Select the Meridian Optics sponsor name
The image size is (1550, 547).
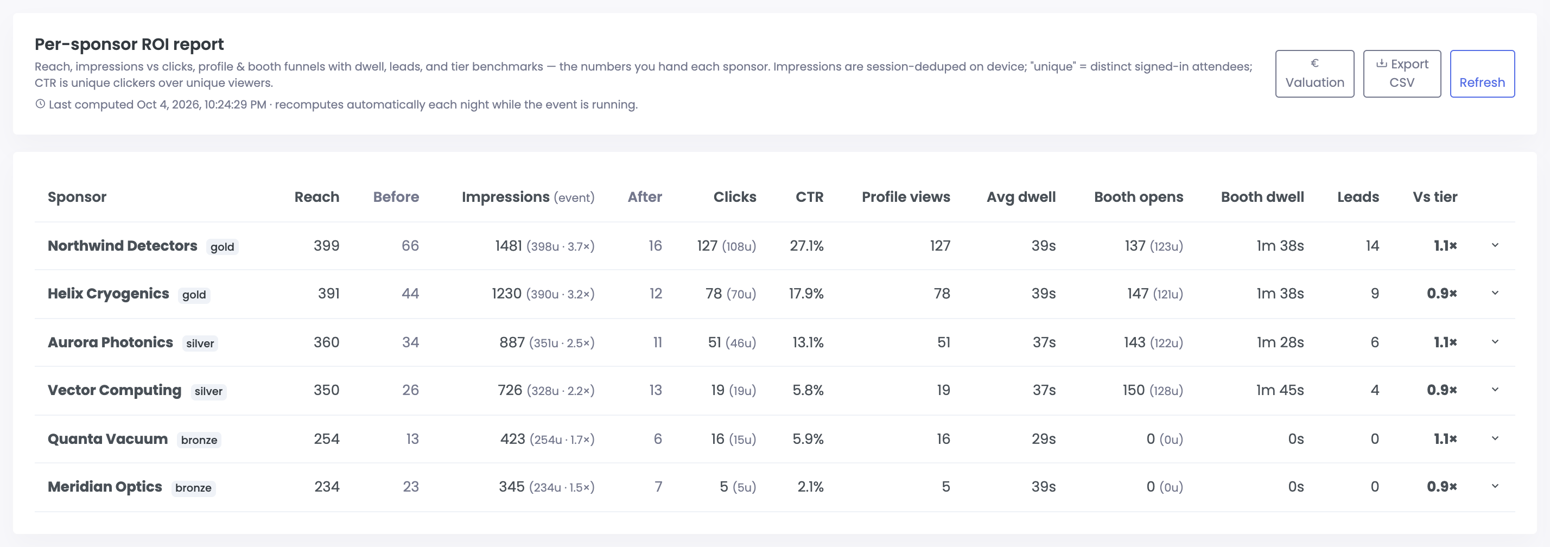tap(105, 486)
